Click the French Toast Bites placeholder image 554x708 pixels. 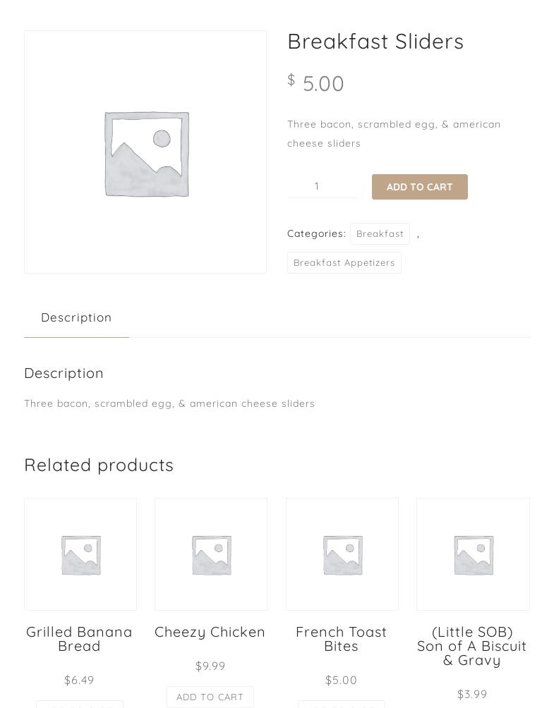point(342,554)
